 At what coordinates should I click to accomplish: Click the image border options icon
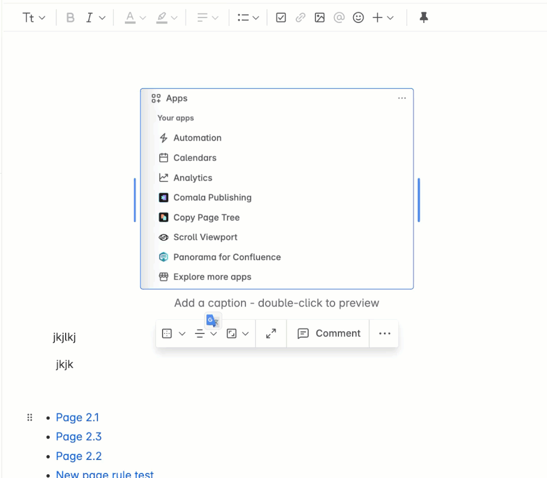click(x=167, y=333)
